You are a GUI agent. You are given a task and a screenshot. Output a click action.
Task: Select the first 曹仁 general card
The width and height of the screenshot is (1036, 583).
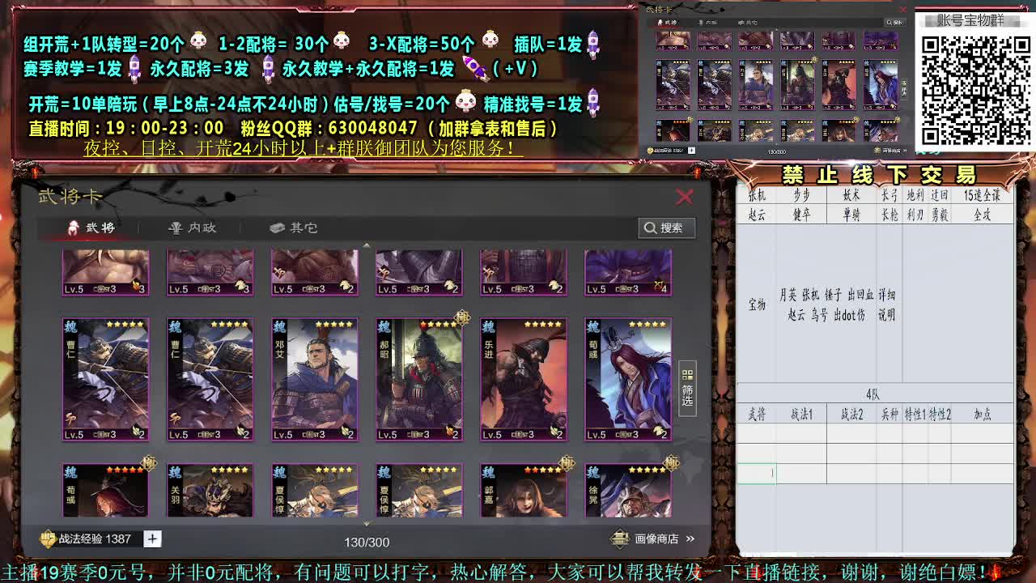pos(105,379)
